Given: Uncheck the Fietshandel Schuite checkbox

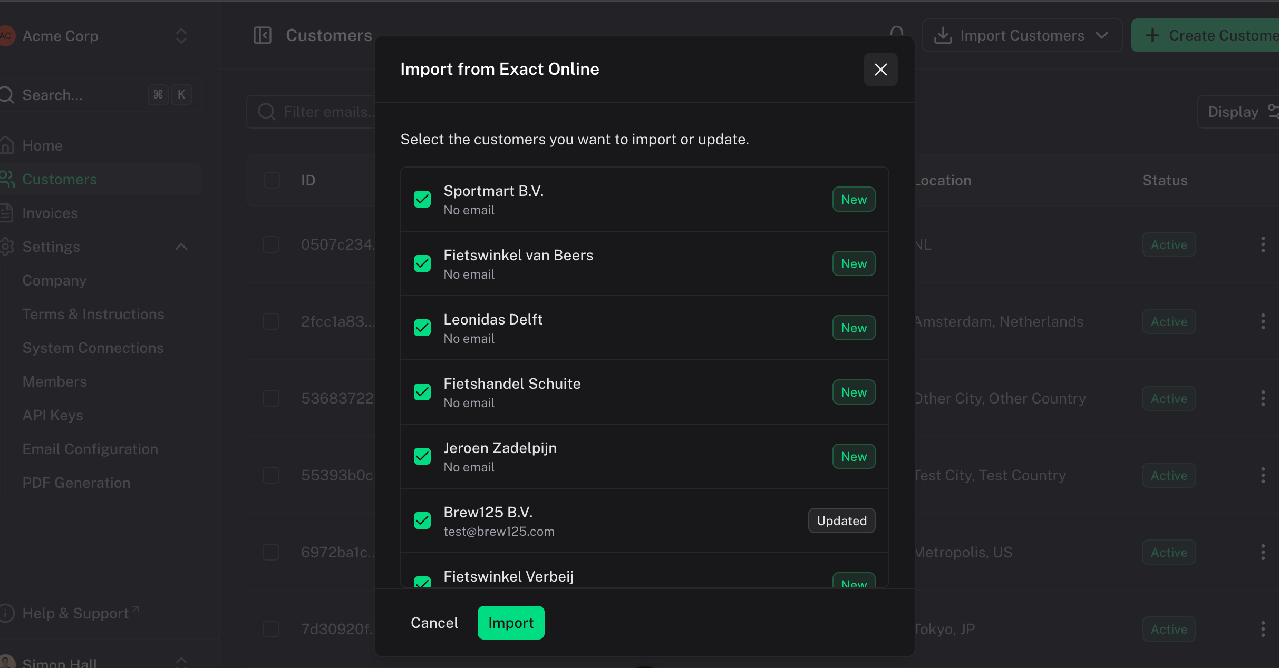Looking at the screenshot, I should pyautogui.click(x=422, y=392).
